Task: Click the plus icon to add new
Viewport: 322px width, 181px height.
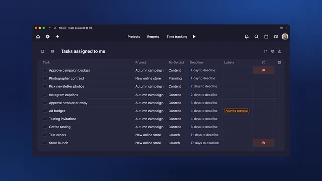Action: [x=57, y=37]
